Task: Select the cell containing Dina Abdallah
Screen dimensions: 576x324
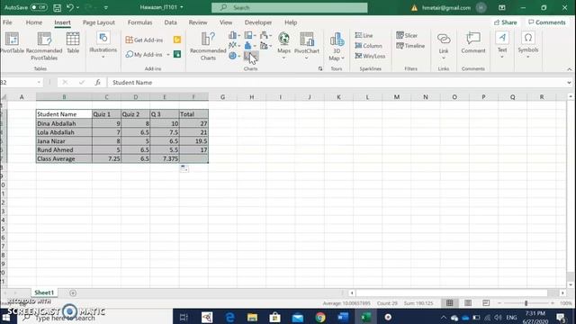Action: coord(64,123)
